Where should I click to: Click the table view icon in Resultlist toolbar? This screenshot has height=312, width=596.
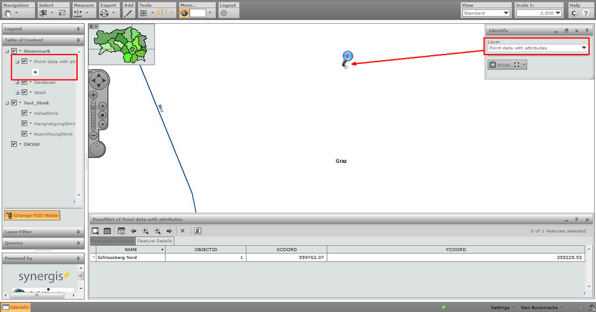pos(108,231)
